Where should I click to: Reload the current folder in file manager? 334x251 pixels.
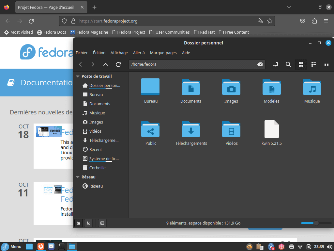pos(118,64)
